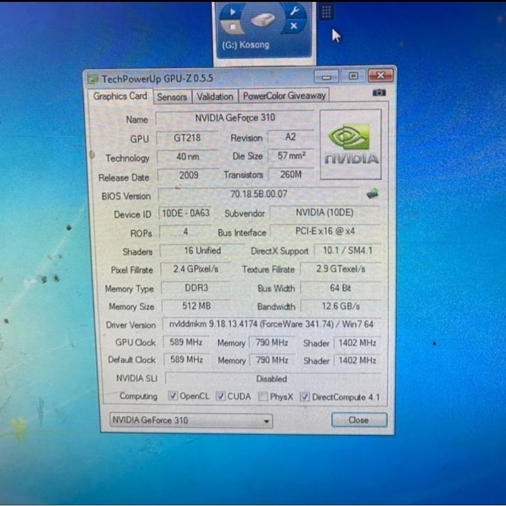Screen dimensions: 506x506
Task: Click the Device ID value 10DE - 0A63
Action: 185,213
